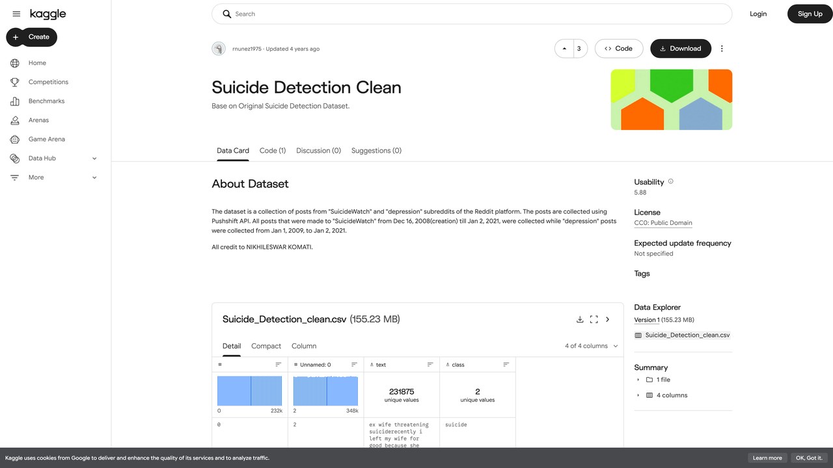The height and width of the screenshot is (468, 833).
Task: Click Learn more on the cookie banner
Action: click(767, 458)
